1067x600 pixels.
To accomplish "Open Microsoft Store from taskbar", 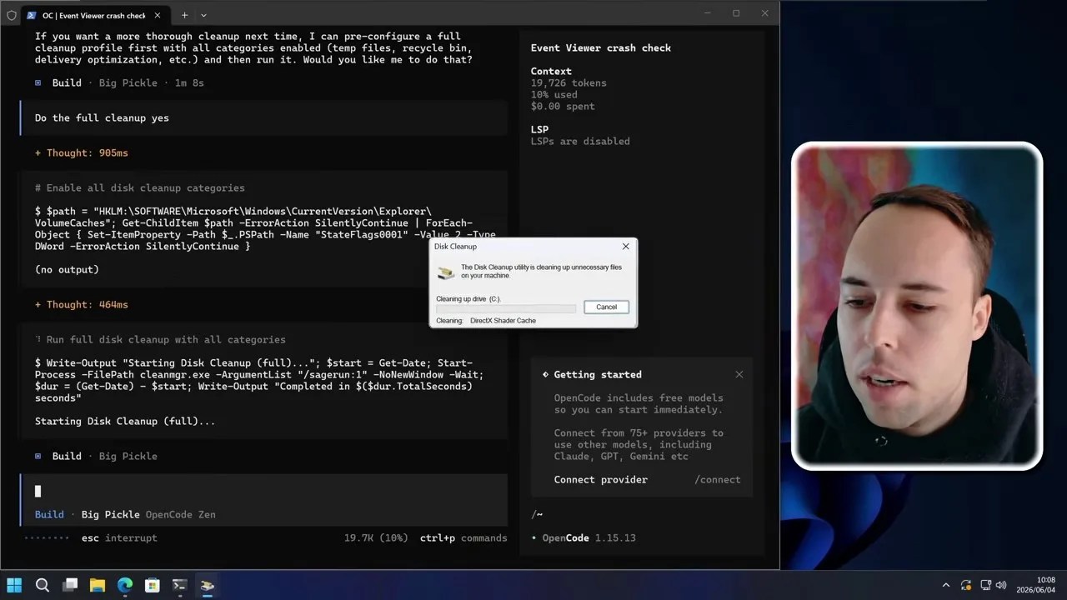I will [152, 585].
